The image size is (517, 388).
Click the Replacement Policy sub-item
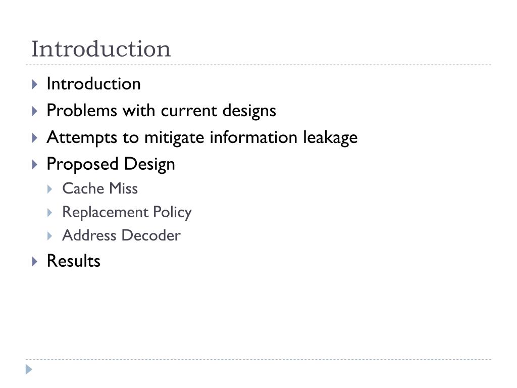tap(127, 212)
